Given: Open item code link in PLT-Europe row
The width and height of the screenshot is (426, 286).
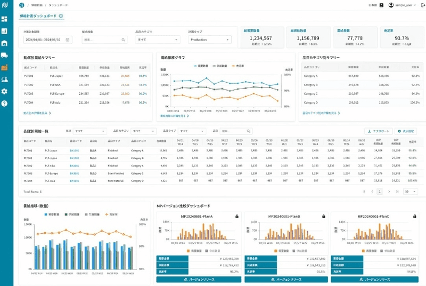Looking at the screenshot, I should tap(74, 173).
